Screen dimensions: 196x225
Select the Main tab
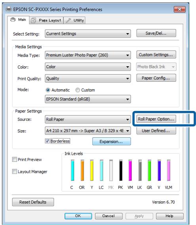[x=18, y=20]
